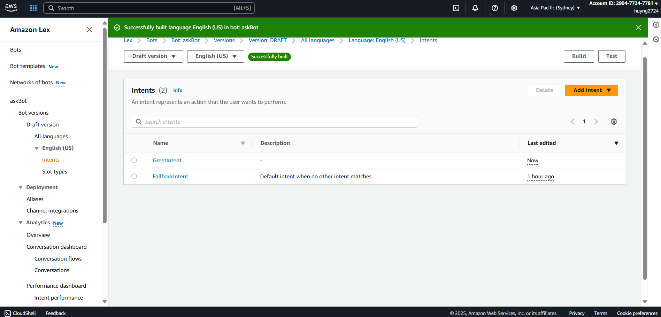Screen dimensions: 661x317
Task: Select Intents in the sidebar
Action: coord(51,160)
